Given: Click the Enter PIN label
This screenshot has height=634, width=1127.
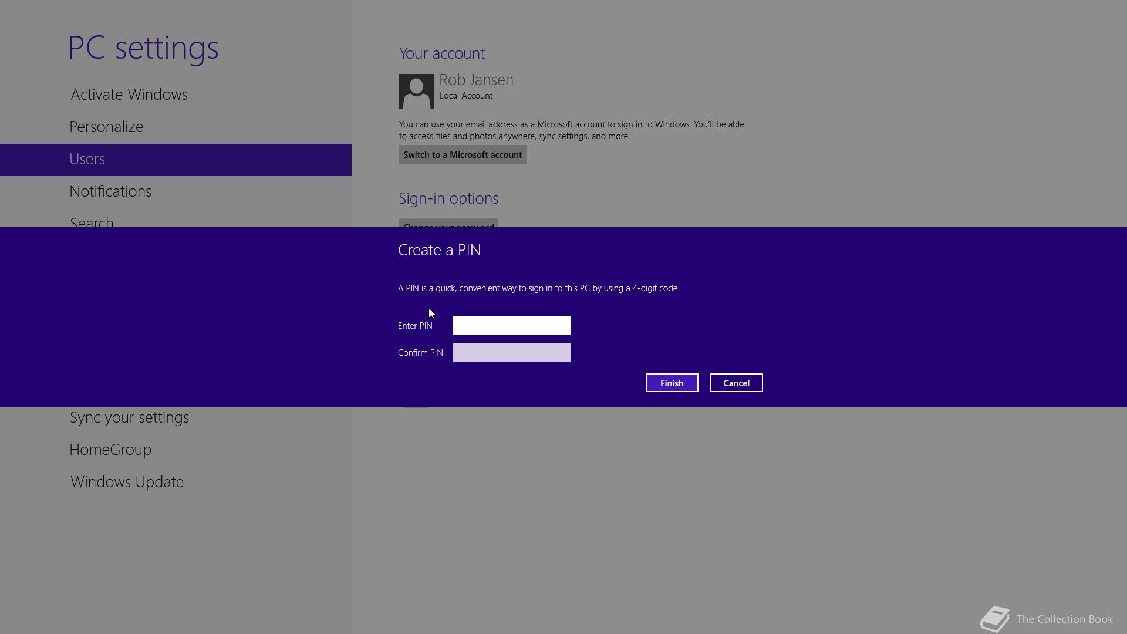Looking at the screenshot, I should click(x=415, y=326).
